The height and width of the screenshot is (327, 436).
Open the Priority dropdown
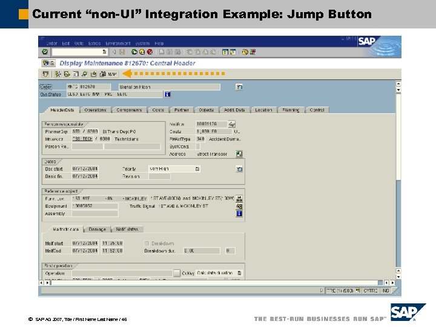coord(197,169)
